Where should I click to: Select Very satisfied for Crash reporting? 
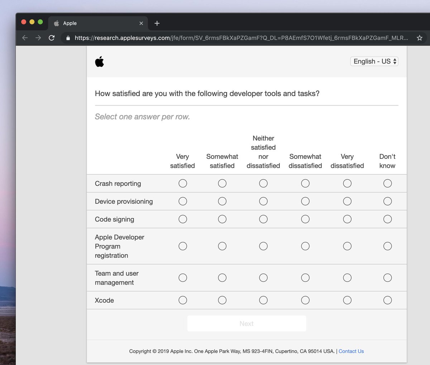pos(183,184)
